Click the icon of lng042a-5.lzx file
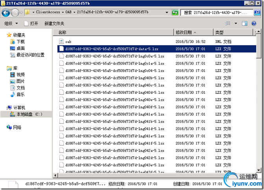The image size is (264, 190). coord(61,150)
